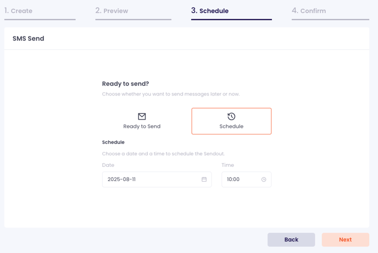Click the 'Choose a date and a time' hint
The image size is (378, 253).
(x=163, y=154)
